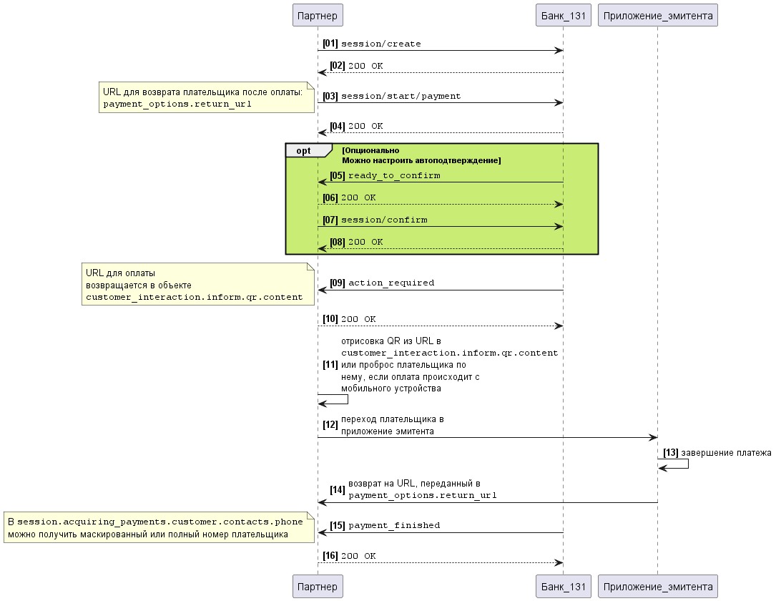Click 'Можно настроить автоподтверждение' text
The image size is (776, 601).
click(x=421, y=160)
